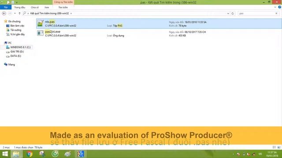
Task: Go back with the back arrow
Action: click(x=4, y=14)
